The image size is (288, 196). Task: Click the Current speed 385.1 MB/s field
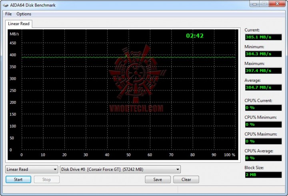click(x=263, y=37)
